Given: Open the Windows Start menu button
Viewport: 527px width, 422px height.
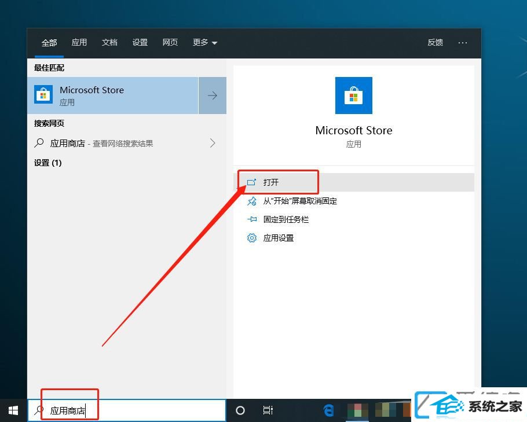Looking at the screenshot, I should tap(13, 410).
